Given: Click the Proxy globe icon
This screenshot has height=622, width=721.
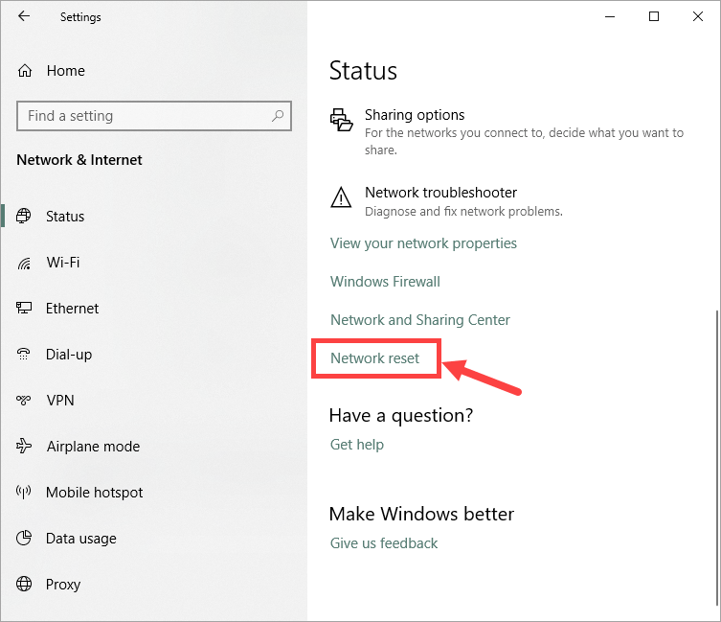Looking at the screenshot, I should (24, 584).
